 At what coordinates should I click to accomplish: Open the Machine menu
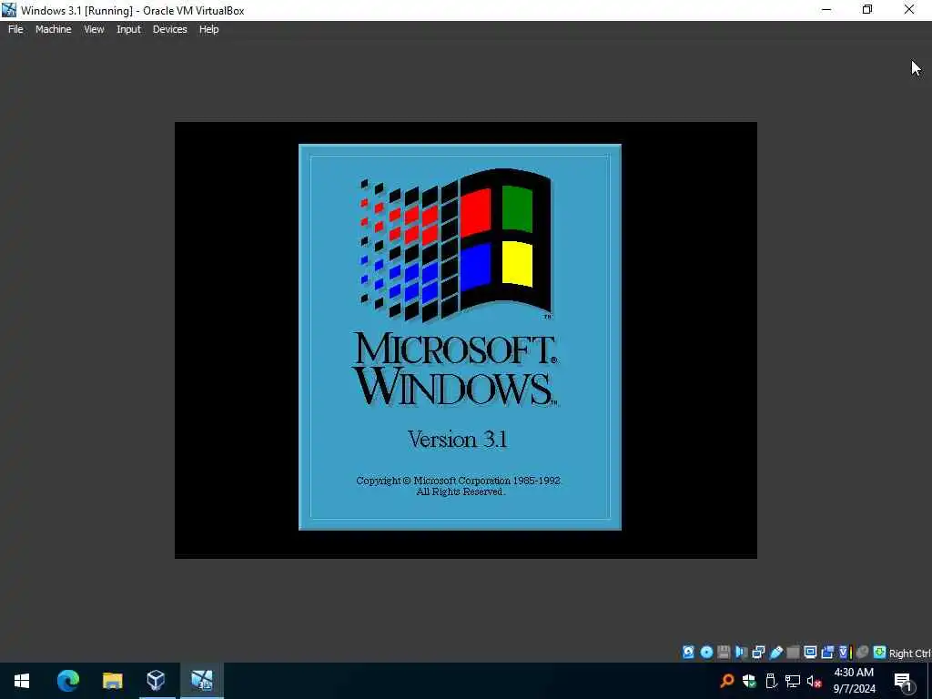[53, 29]
